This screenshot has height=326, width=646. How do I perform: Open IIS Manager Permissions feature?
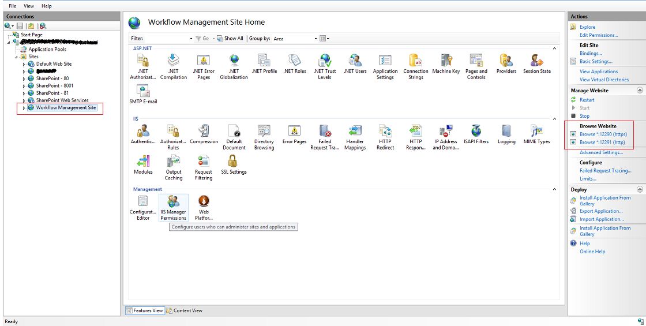[174, 207]
